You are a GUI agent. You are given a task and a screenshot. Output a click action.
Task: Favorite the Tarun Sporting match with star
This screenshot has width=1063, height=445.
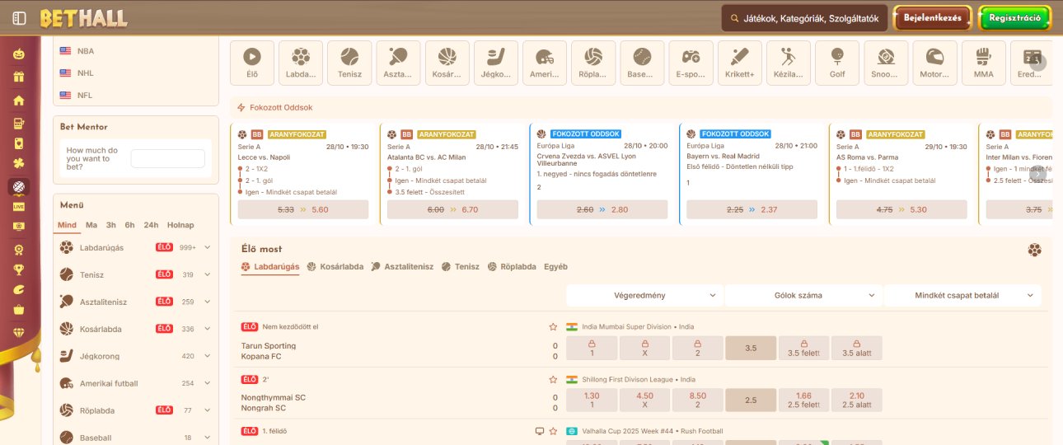553,327
